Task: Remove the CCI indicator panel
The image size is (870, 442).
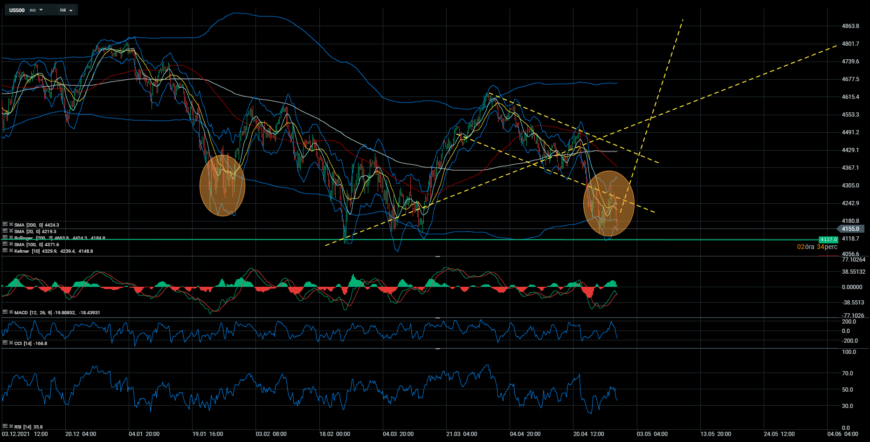Action: (11, 343)
